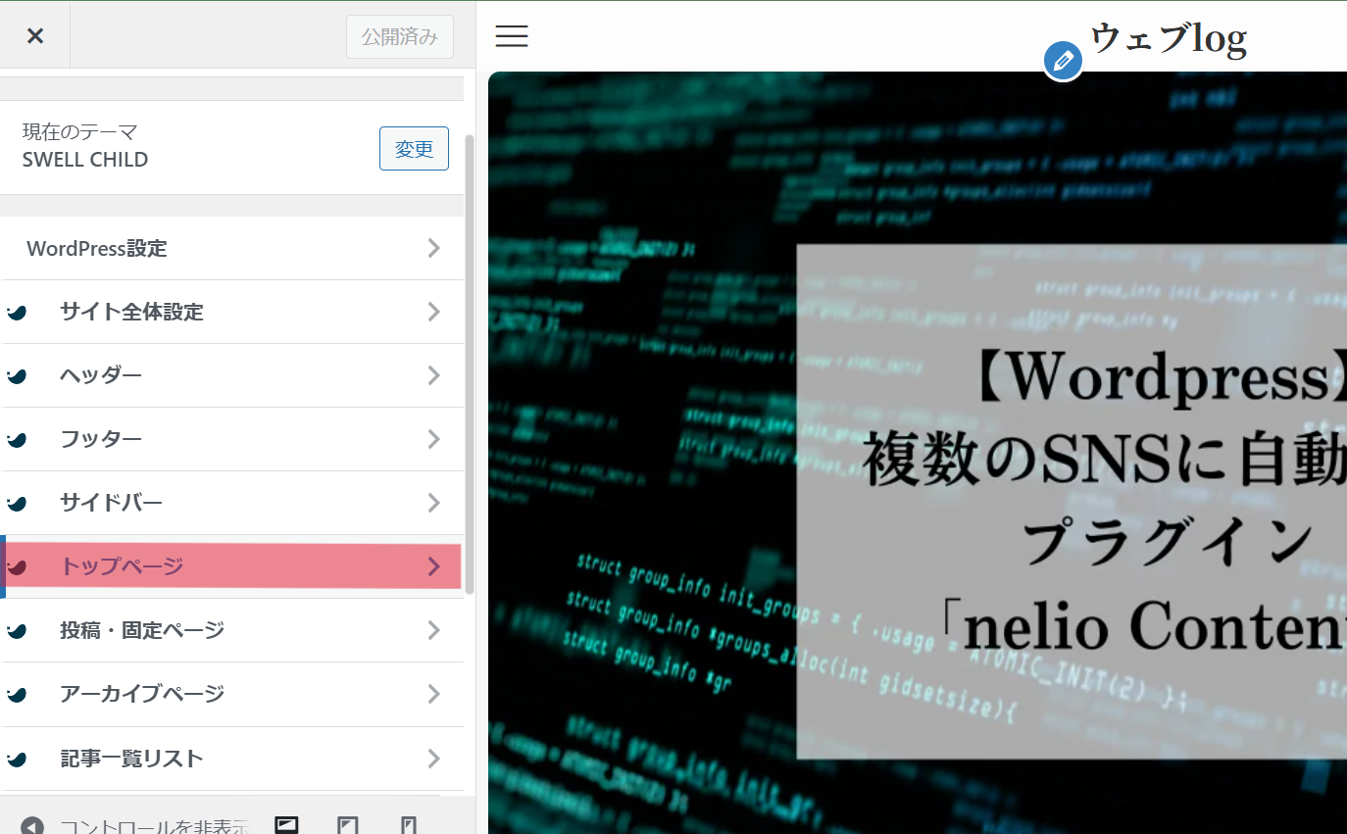Expand トップページ using its chevron arrow
Viewport: 1347px width, 834px height.
click(434, 566)
